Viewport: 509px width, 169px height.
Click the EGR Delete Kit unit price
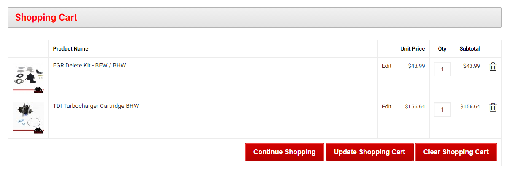416,66
